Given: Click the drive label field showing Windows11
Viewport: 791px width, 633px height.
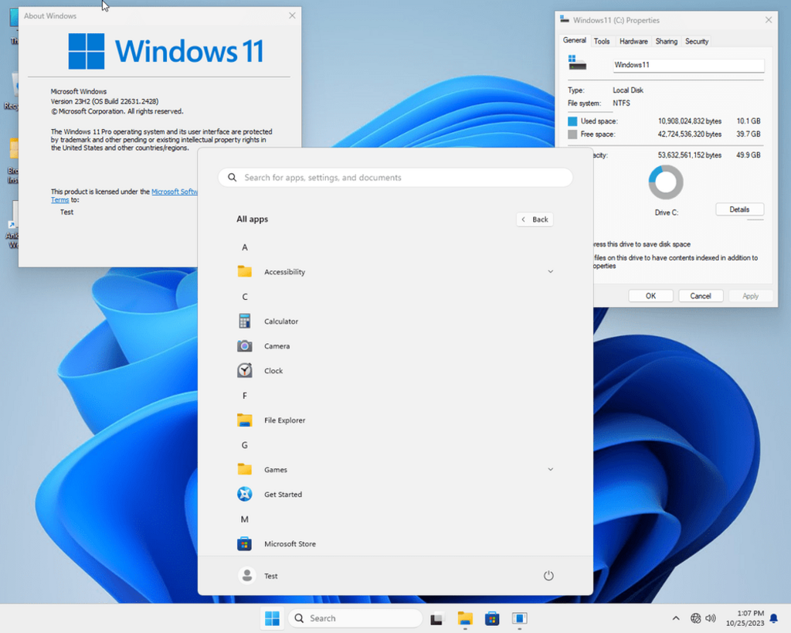Looking at the screenshot, I should 688,65.
